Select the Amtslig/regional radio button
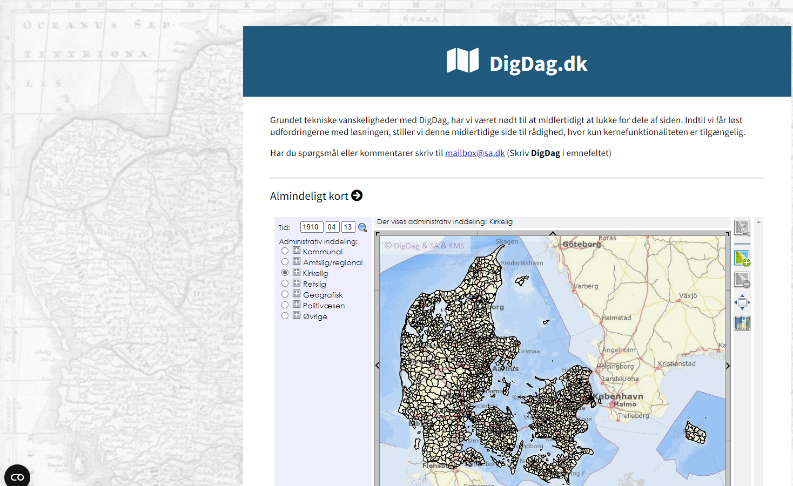Image resolution: width=793 pixels, height=486 pixels. point(285,262)
